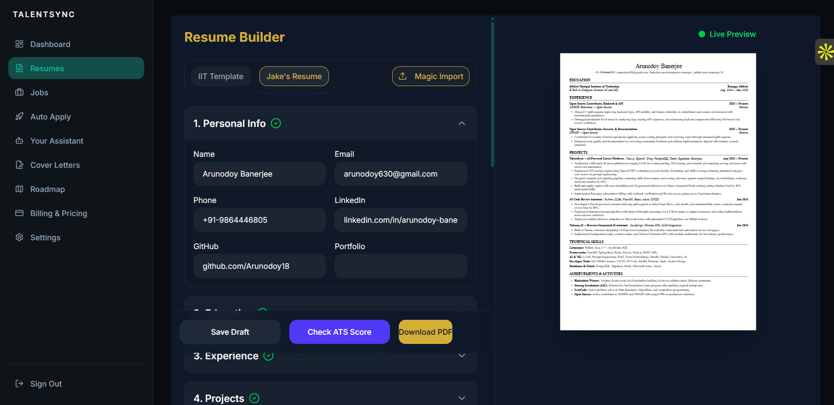Click the TALENTSYNC logo text
Image resolution: width=834 pixels, height=405 pixels.
(44, 14)
